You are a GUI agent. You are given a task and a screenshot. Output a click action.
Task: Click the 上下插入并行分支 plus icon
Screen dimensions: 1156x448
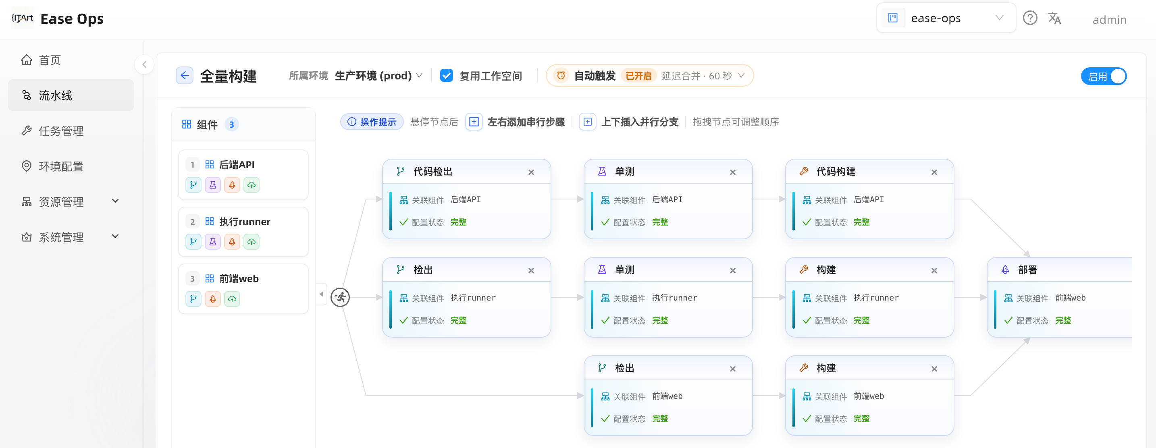(x=587, y=122)
